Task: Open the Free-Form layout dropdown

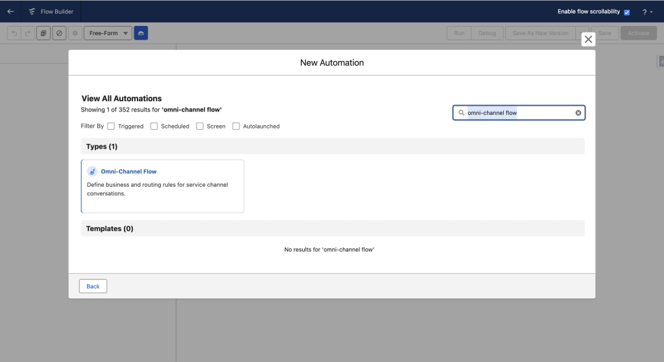Action: tap(108, 33)
